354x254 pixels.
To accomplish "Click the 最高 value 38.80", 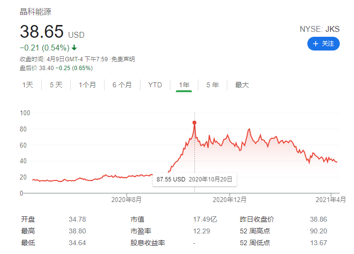I will coord(77,231).
